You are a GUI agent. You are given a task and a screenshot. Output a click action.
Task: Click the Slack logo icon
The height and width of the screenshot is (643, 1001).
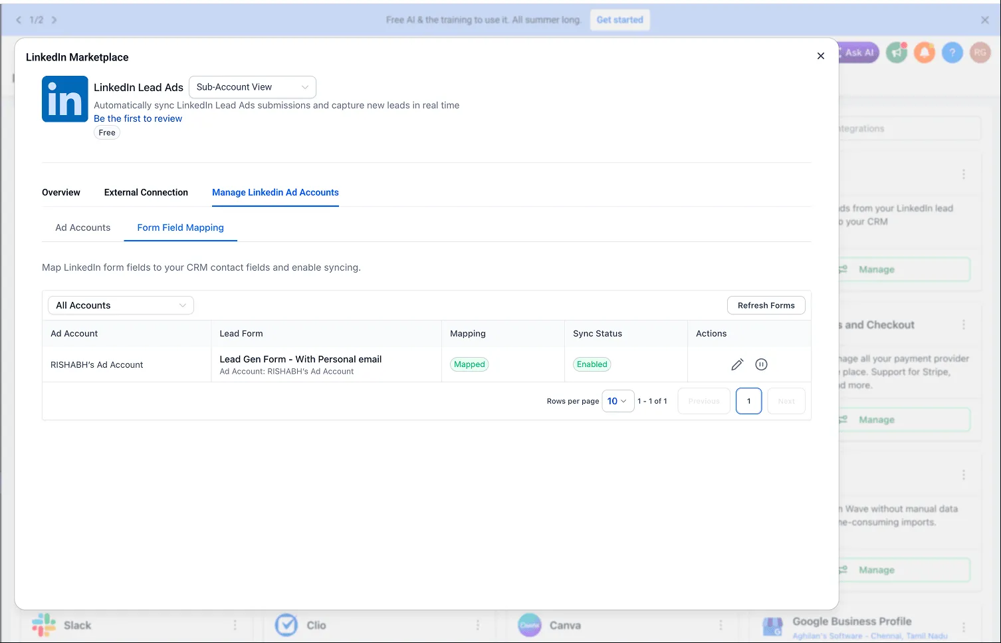pyautogui.click(x=44, y=625)
